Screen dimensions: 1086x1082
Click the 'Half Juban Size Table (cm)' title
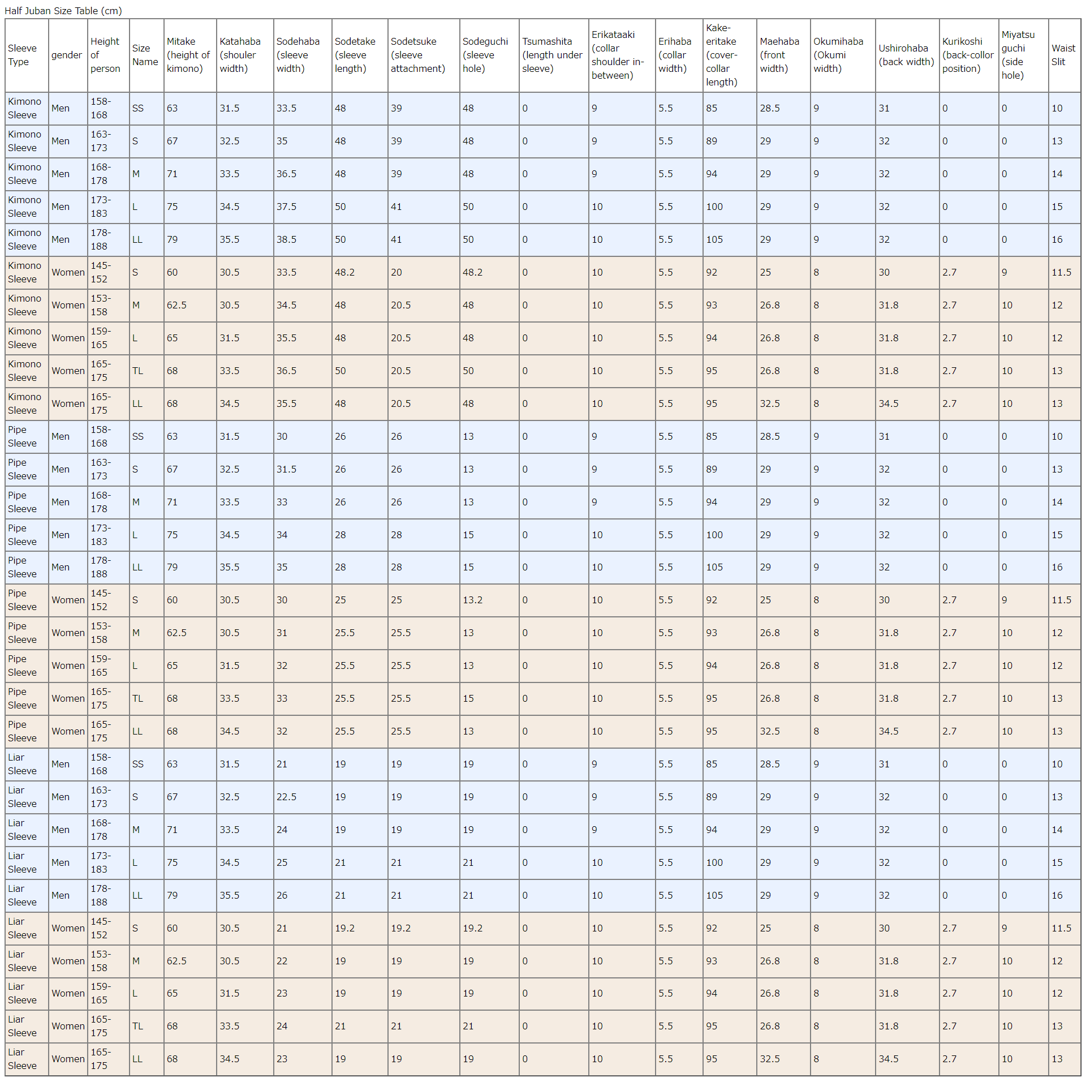[63, 11]
